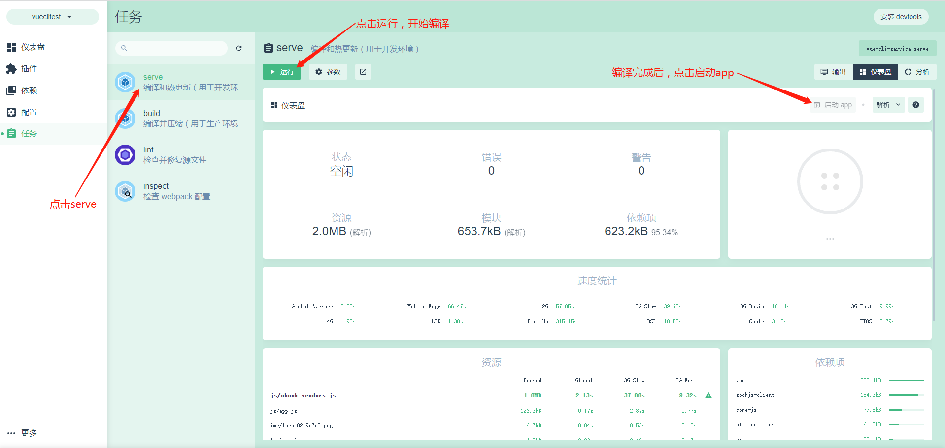Image resolution: width=945 pixels, height=448 pixels.
Task: Open 配置 configuration page
Action: coord(53,112)
